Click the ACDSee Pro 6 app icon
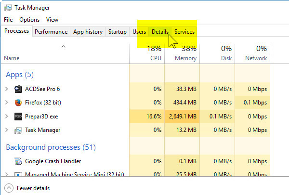Screen dimensions: 289x195 [18, 89]
